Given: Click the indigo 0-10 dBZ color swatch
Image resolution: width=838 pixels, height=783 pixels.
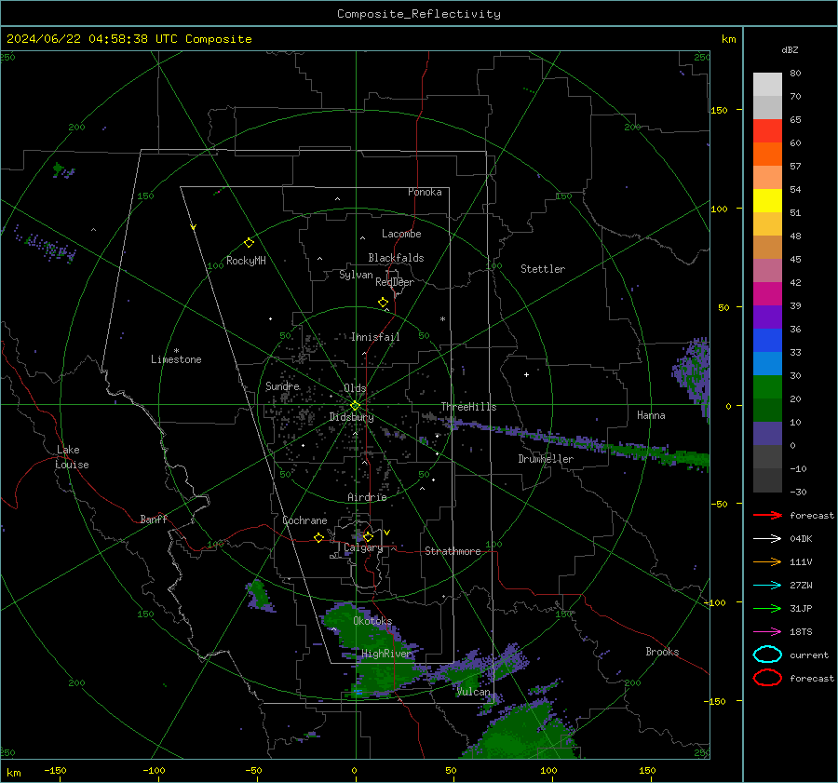Looking at the screenshot, I should click(767, 434).
